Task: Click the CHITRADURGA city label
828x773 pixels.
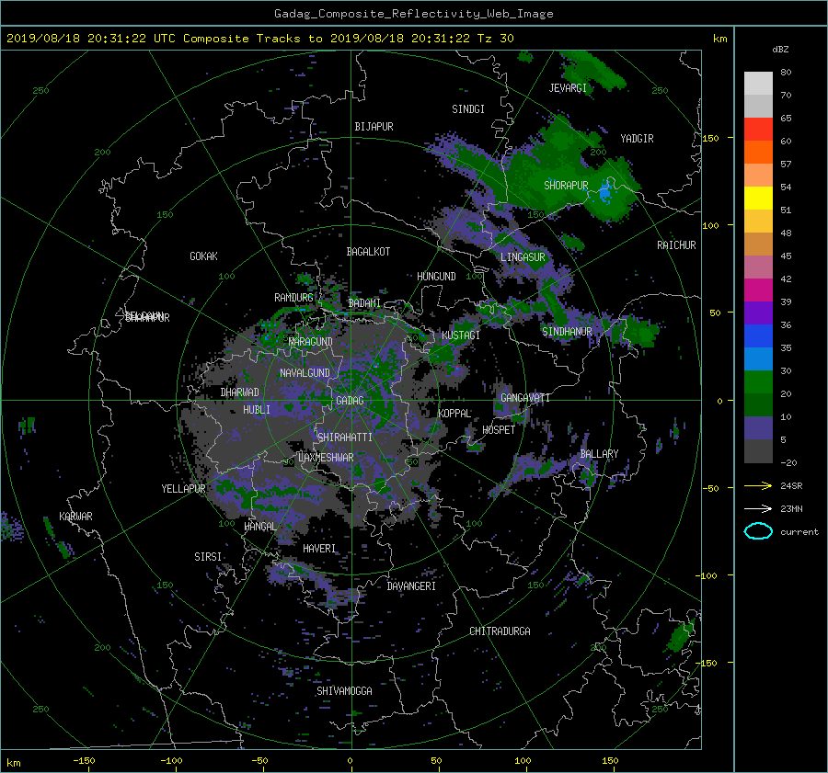Action: (500, 631)
